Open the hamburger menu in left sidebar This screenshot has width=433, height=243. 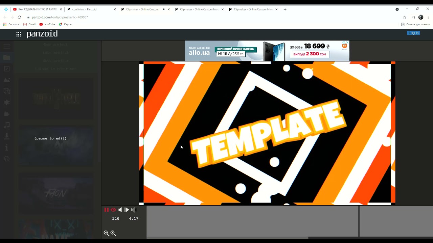click(x=7, y=46)
